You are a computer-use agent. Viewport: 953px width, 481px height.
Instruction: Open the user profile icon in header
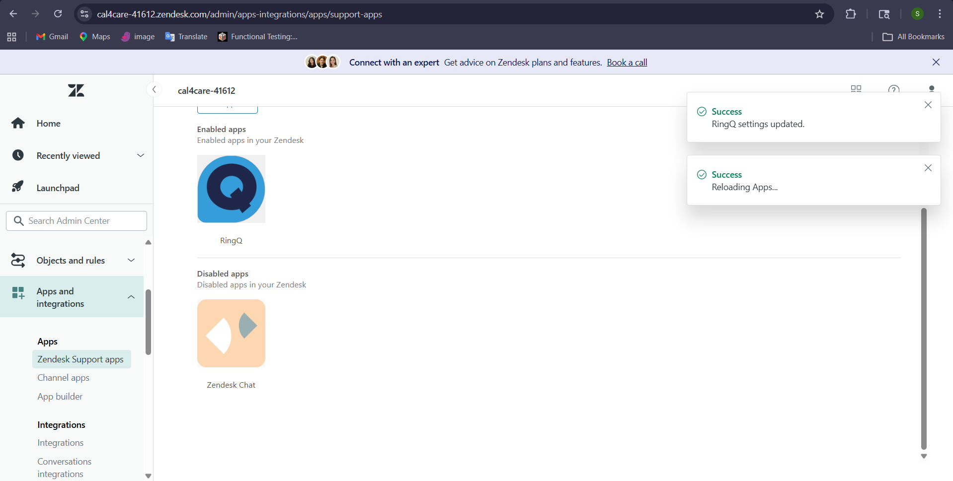tap(932, 89)
